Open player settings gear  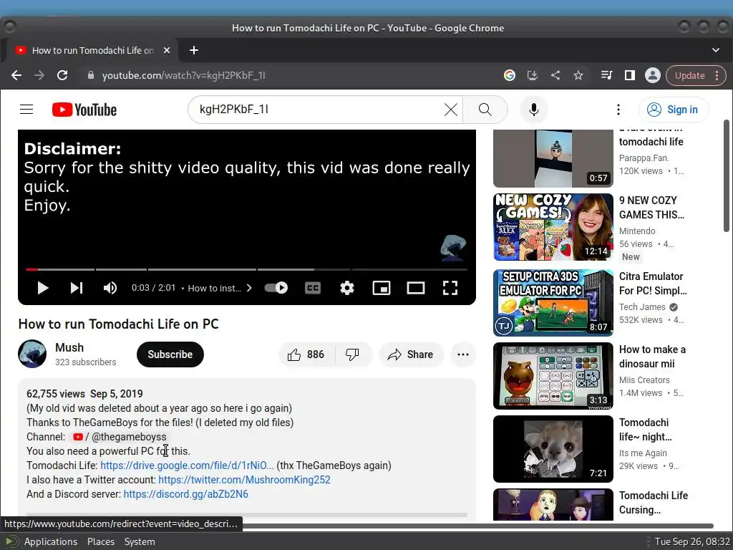pos(347,288)
